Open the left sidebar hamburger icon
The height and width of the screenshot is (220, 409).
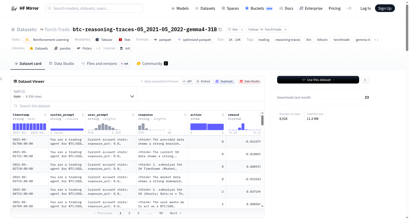point(1,79)
